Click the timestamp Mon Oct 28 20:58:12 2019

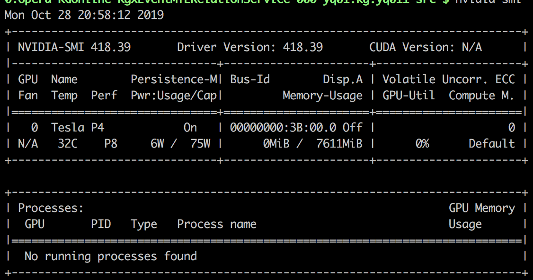pos(84,15)
